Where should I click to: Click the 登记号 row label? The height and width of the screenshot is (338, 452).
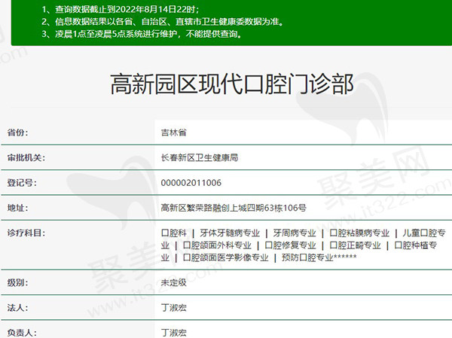tap(23, 183)
